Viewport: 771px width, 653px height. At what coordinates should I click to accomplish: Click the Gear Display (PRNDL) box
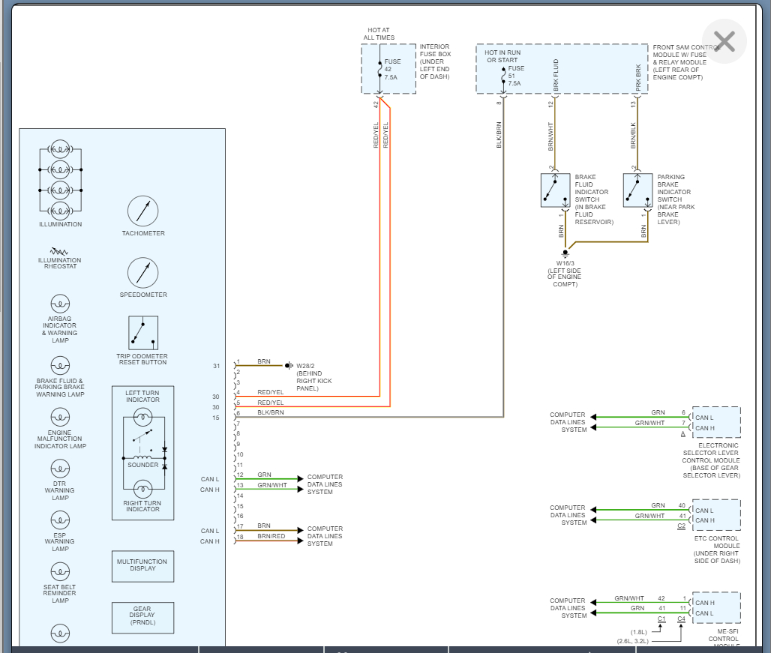click(143, 618)
